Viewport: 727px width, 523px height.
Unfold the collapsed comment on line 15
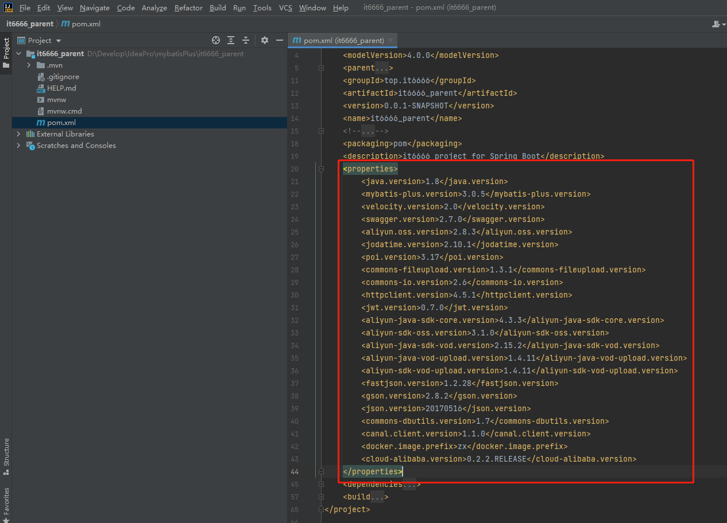coord(321,131)
